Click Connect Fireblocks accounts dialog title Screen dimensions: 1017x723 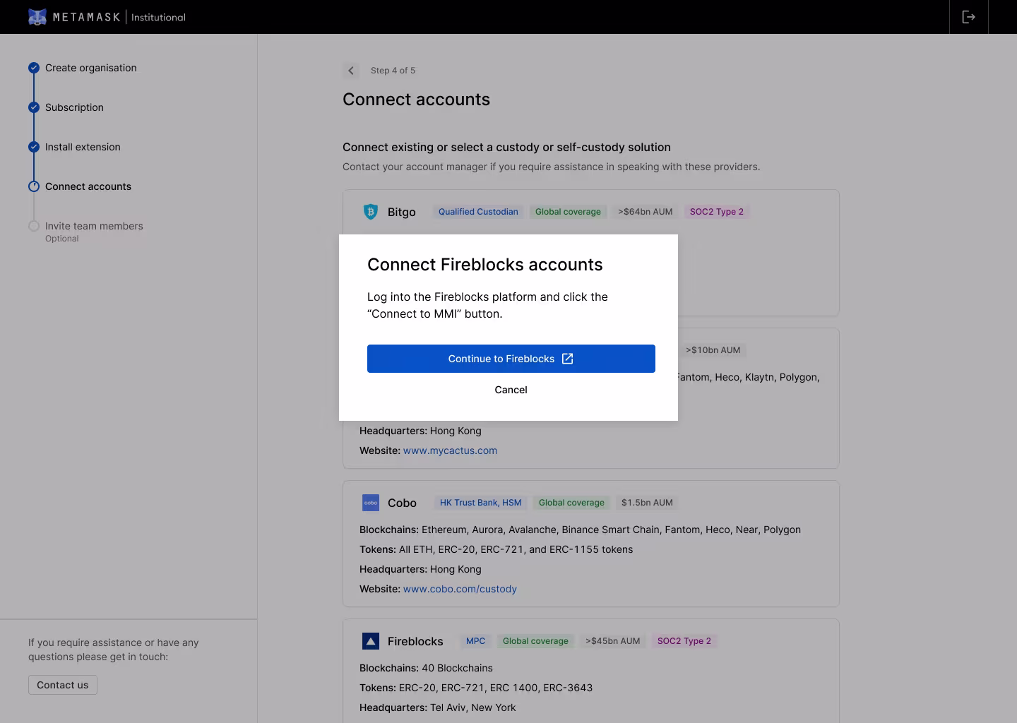pyautogui.click(x=485, y=265)
